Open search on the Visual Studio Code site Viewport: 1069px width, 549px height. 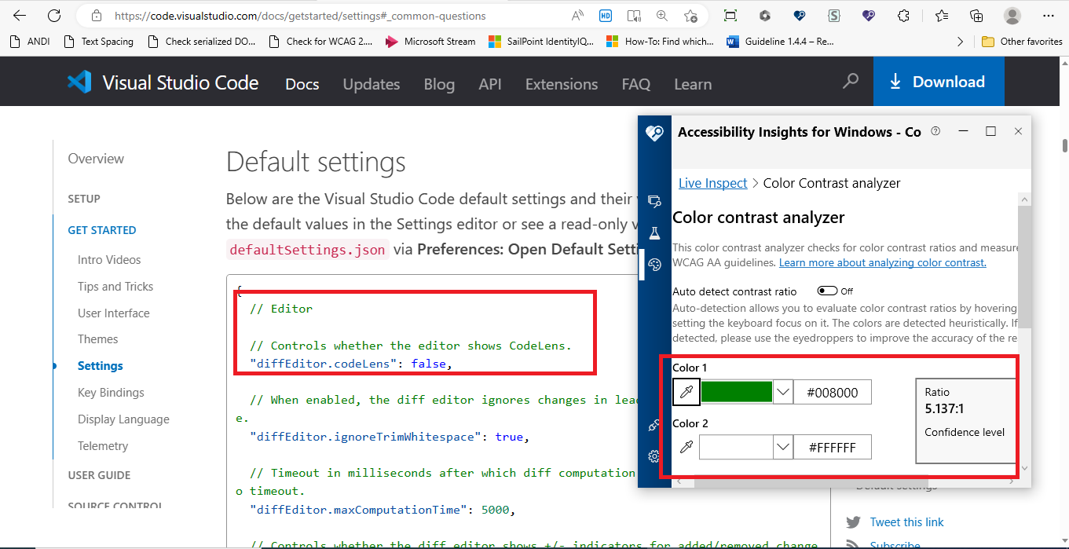(850, 81)
